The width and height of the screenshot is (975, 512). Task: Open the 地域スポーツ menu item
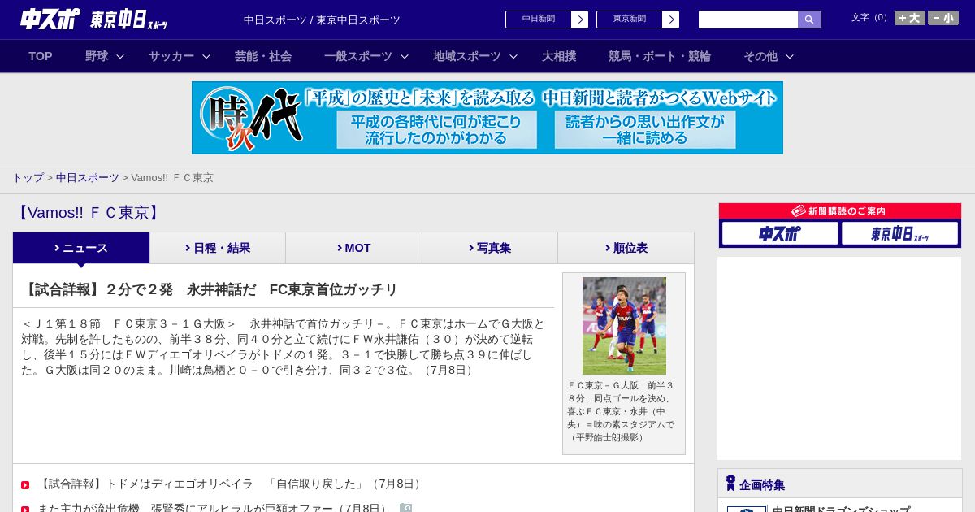(467, 56)
